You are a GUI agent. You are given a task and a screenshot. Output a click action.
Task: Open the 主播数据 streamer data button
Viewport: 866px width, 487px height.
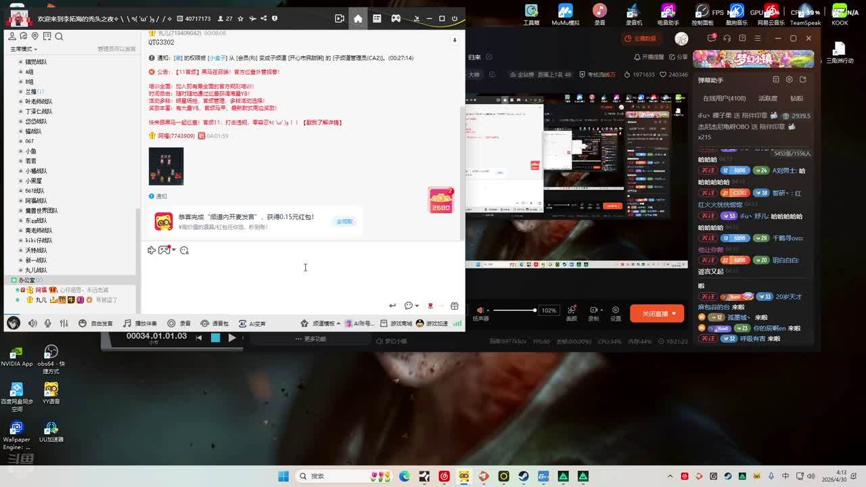641,39
